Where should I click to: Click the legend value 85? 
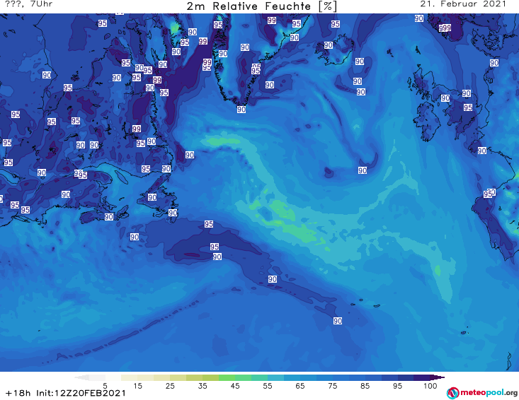[365, 386]
